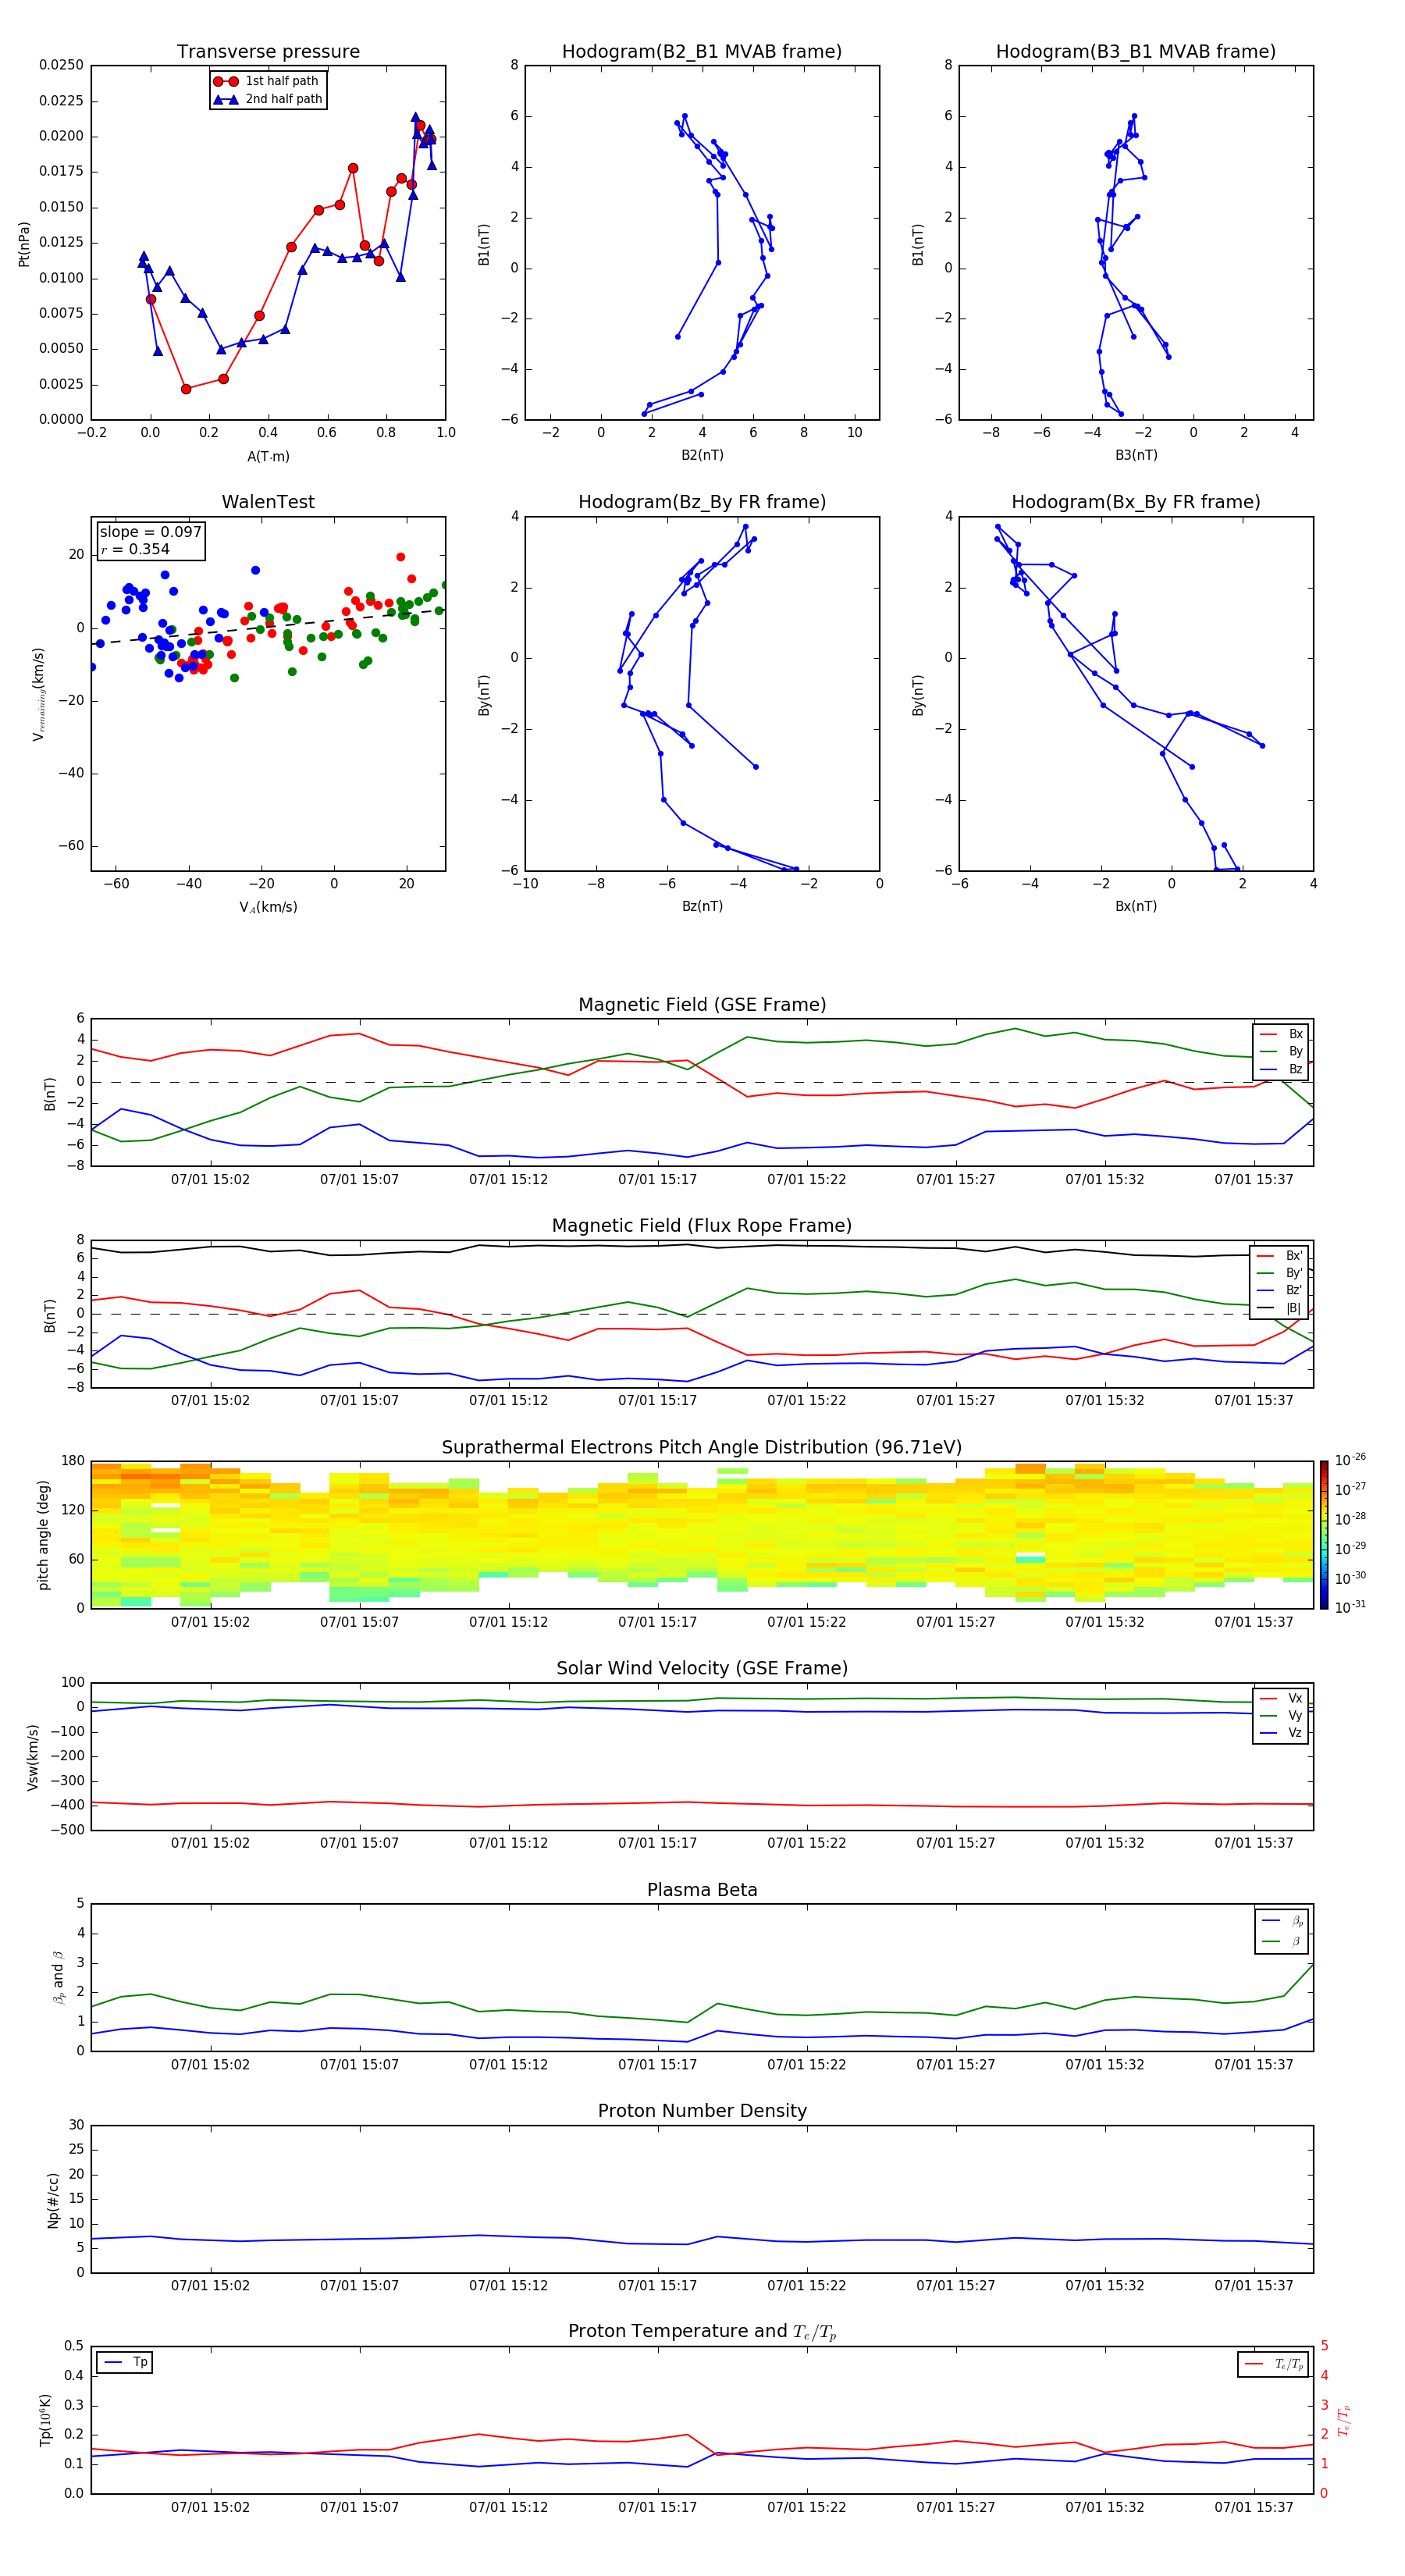Click the "Hodogram(B3_B1 MVAB frame)" title
Viewport: 1405px width, 2576px height.
(x=1136, y=52)
